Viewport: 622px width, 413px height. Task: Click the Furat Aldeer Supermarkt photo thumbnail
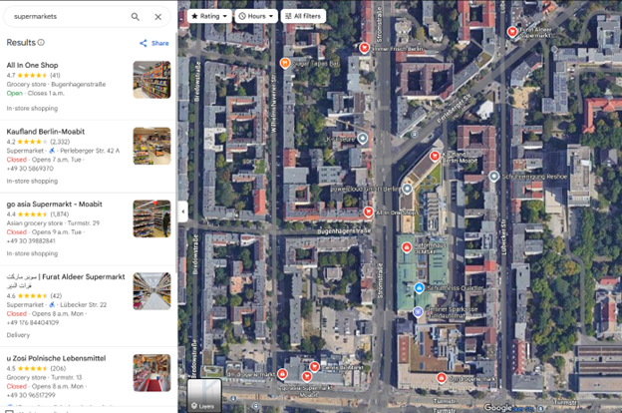[x=152, y=291]
